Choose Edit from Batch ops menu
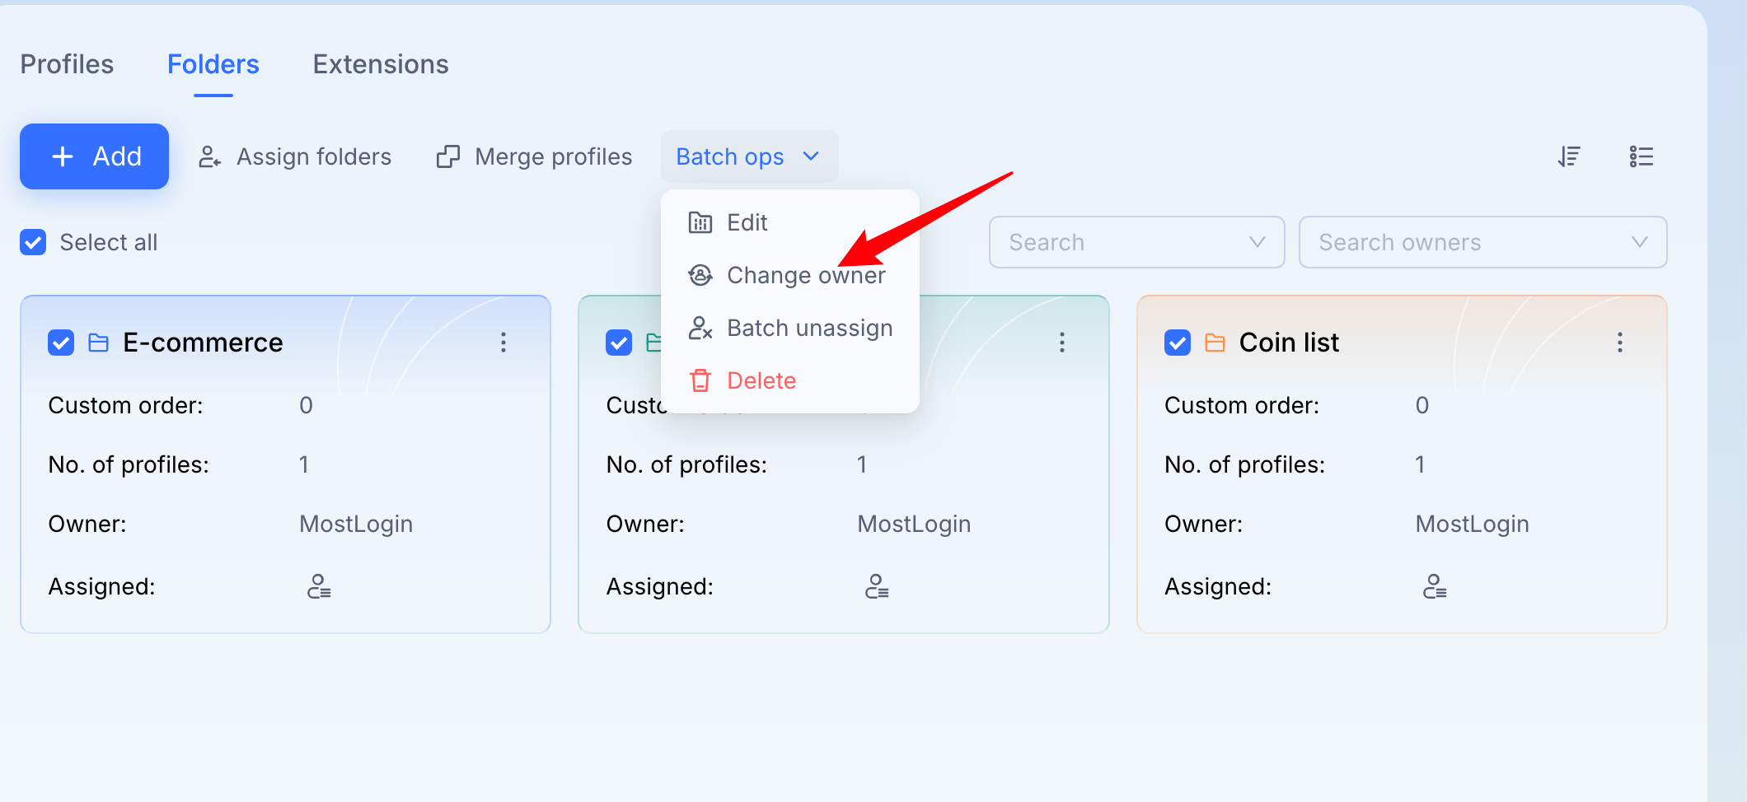Viewport: 1747px width, 802px height. tap(789, 222)
